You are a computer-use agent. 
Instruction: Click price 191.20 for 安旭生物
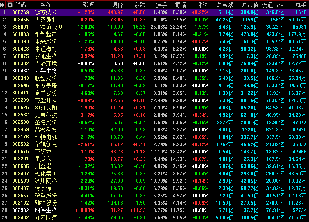pos(115,56)
